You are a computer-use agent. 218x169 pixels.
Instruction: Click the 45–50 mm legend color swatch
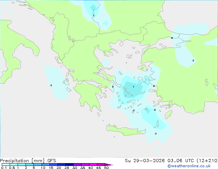click(101, 165)
